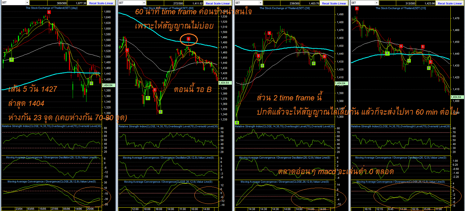Click Recal Scale-Linear on the 30-minute chart

[x=334, y=3]
